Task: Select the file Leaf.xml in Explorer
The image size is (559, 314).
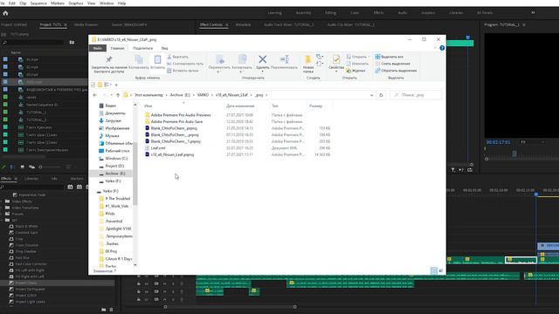Action: click(x=157, y=148)
